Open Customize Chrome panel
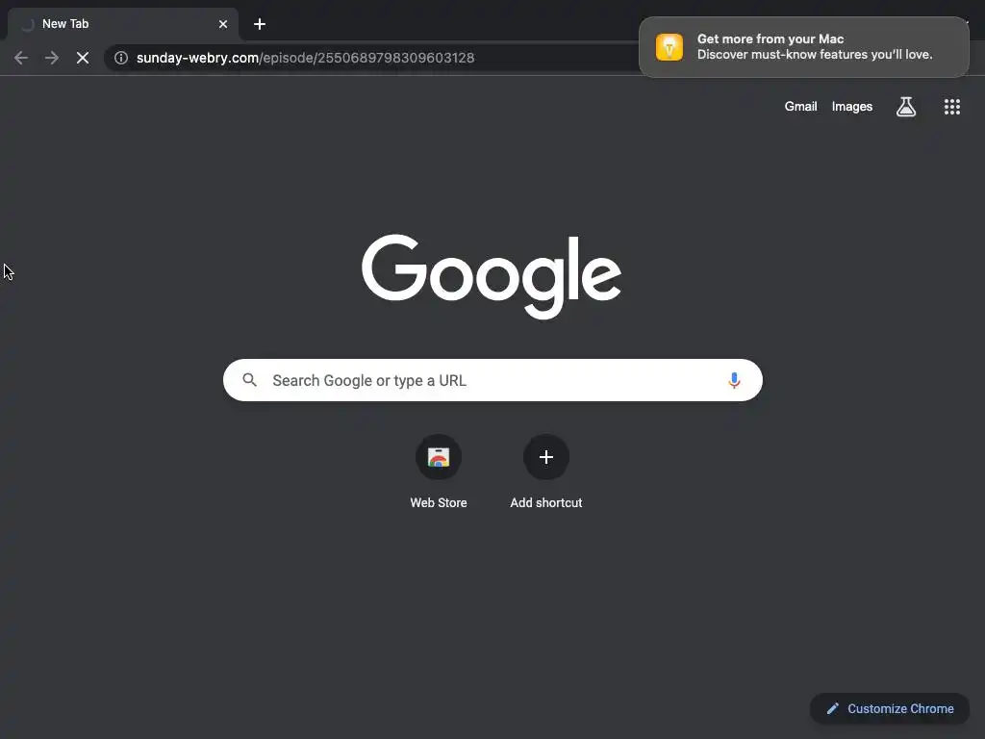Viewport: 985px width, 739px height. point(890,709)
